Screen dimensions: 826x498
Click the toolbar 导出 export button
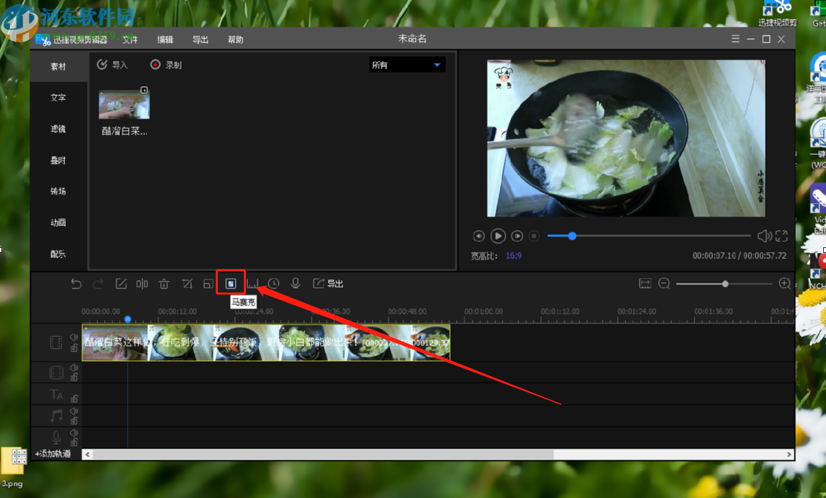tap(327, 284)
